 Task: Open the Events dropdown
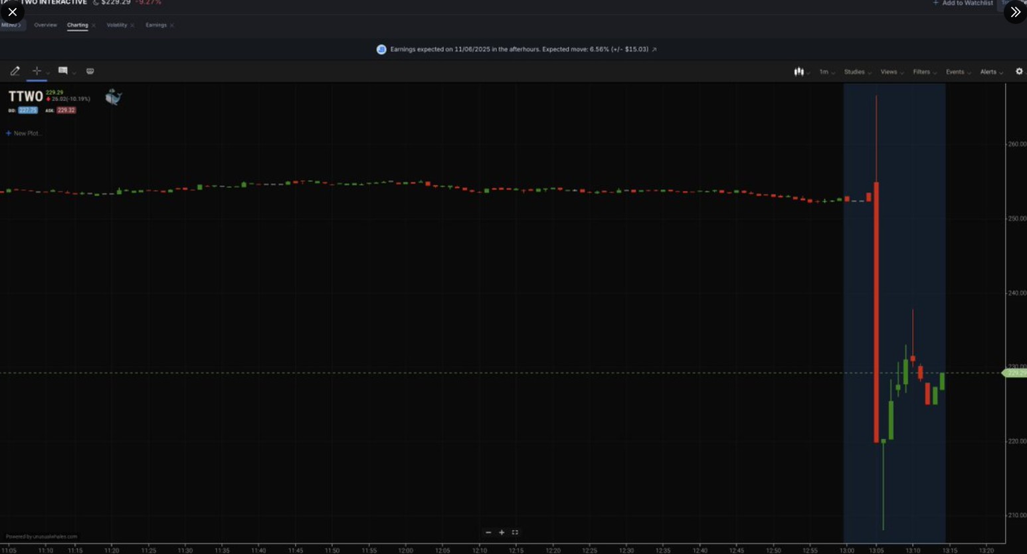click(957, 72)
